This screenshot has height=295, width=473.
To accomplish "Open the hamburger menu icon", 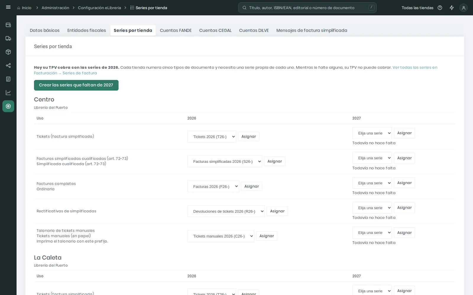I will pyautogui.click(x=8, y=7).
